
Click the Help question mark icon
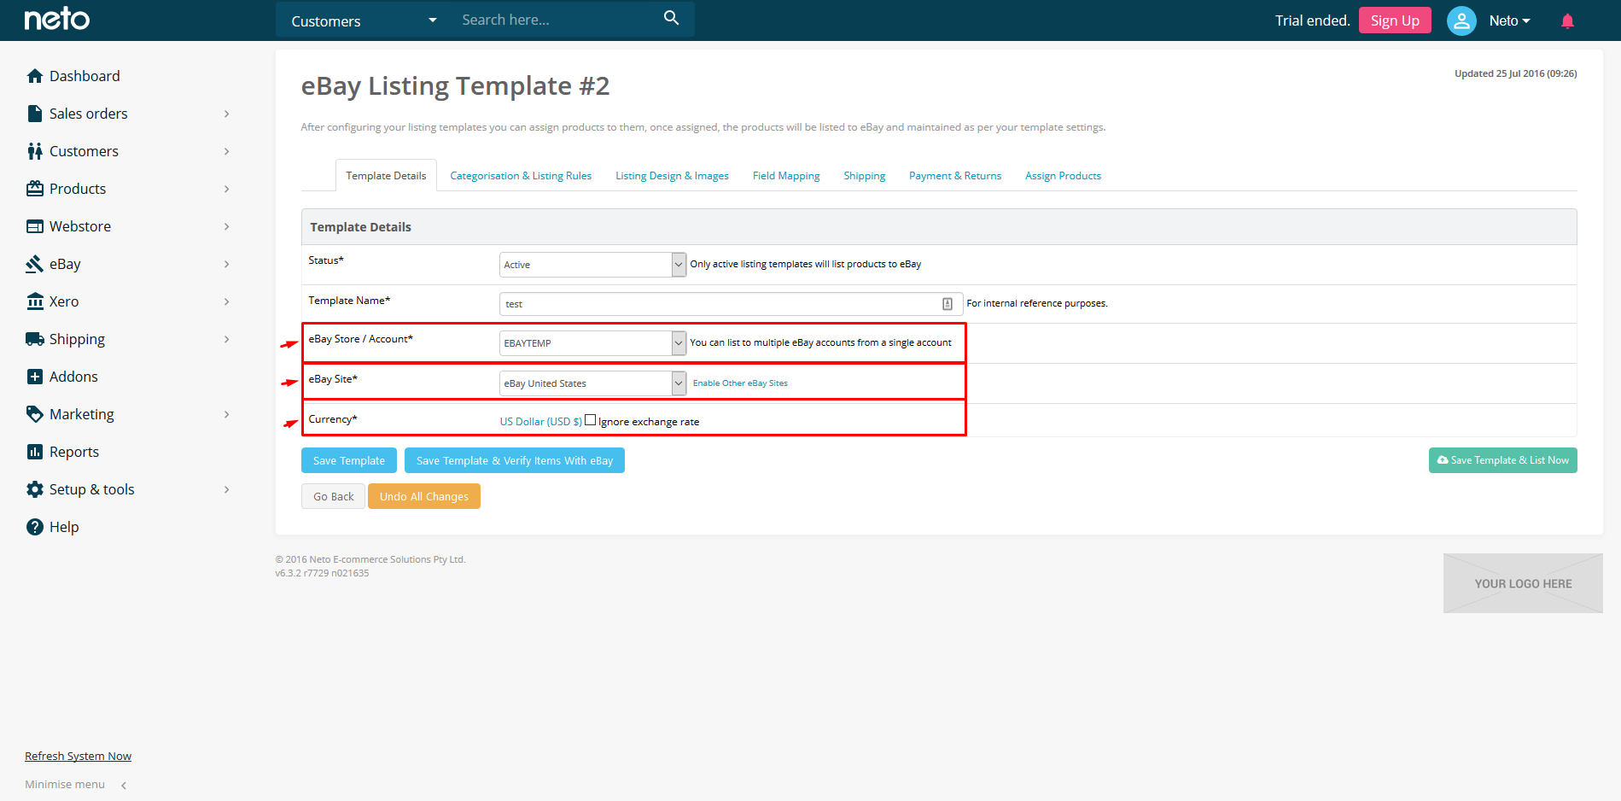click(35, 527)
